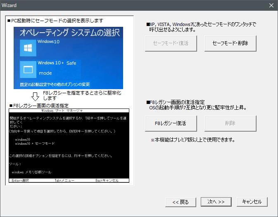278x217 pixels.
Task: Proceed with the 次へ >> button
Action: [x=216, y=202]
